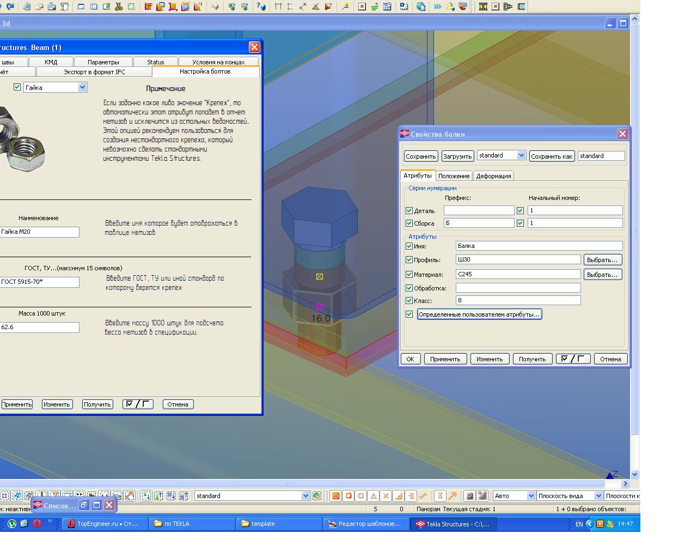This screenshot has height=558, width=697.
Task: Toggle the Материал checkbox
Action: tap(409, 275)
